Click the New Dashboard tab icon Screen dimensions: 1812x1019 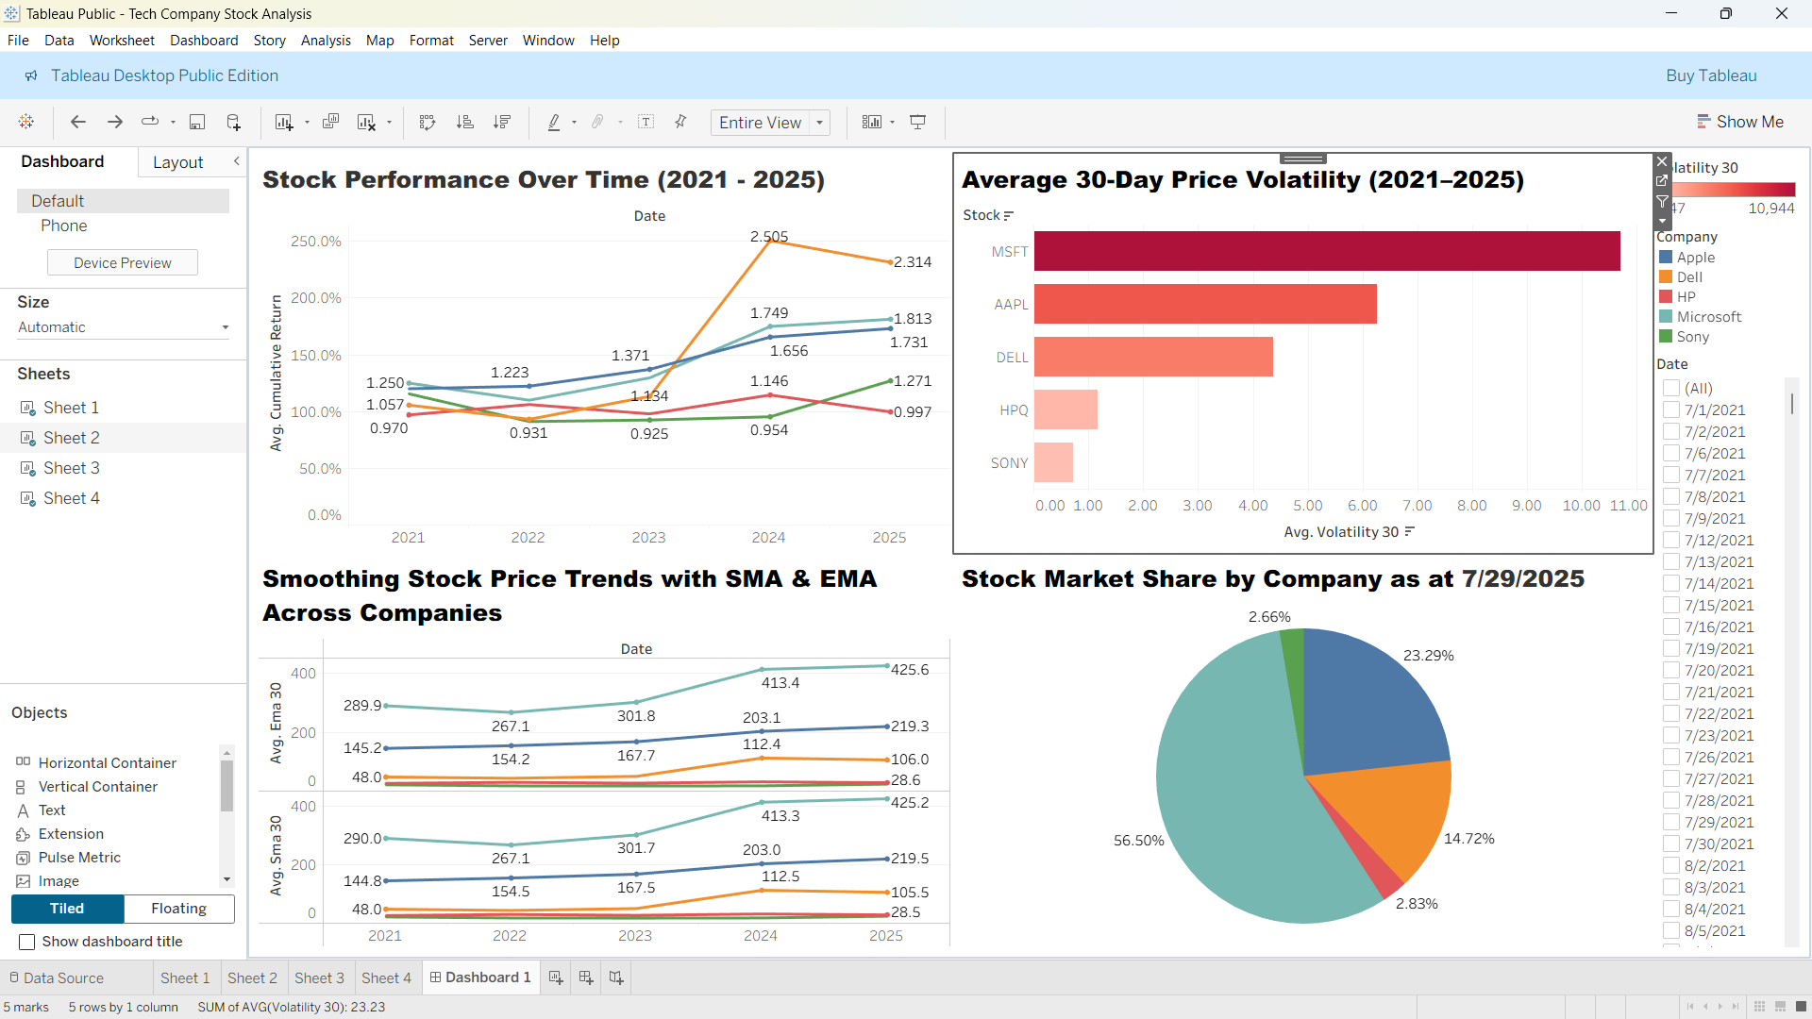(x=586, y=977)
